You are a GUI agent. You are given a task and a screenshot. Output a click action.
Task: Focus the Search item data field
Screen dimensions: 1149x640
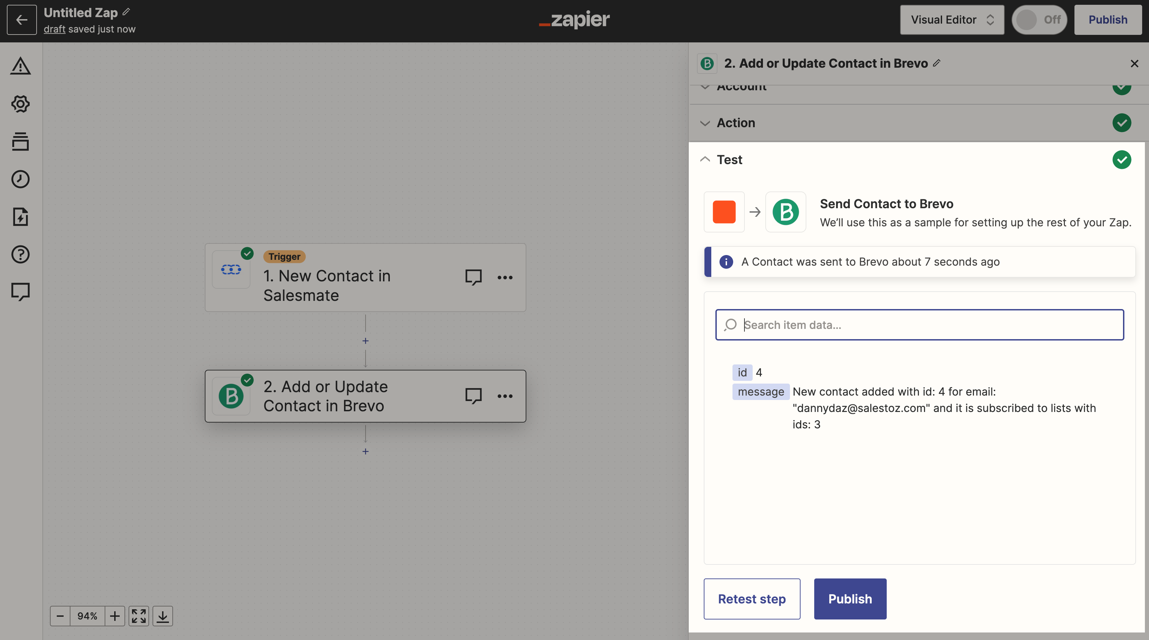point(919,325)
